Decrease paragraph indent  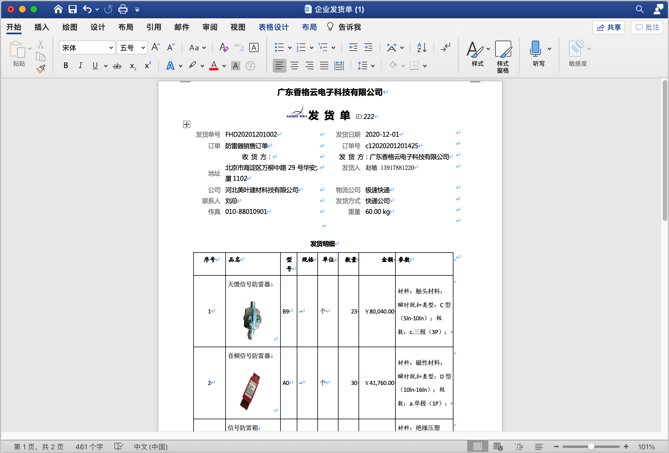pos(353,47)
